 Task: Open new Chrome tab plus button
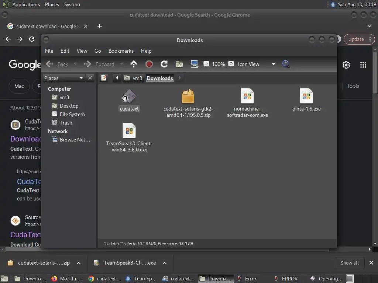click(100, 26)
